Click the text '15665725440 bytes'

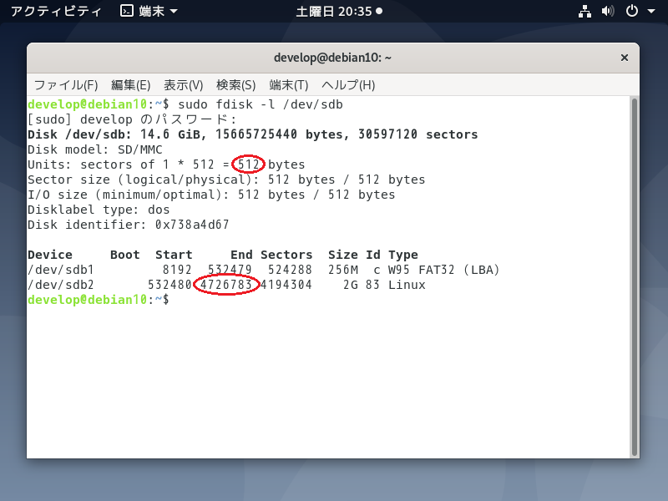(279, 134)
